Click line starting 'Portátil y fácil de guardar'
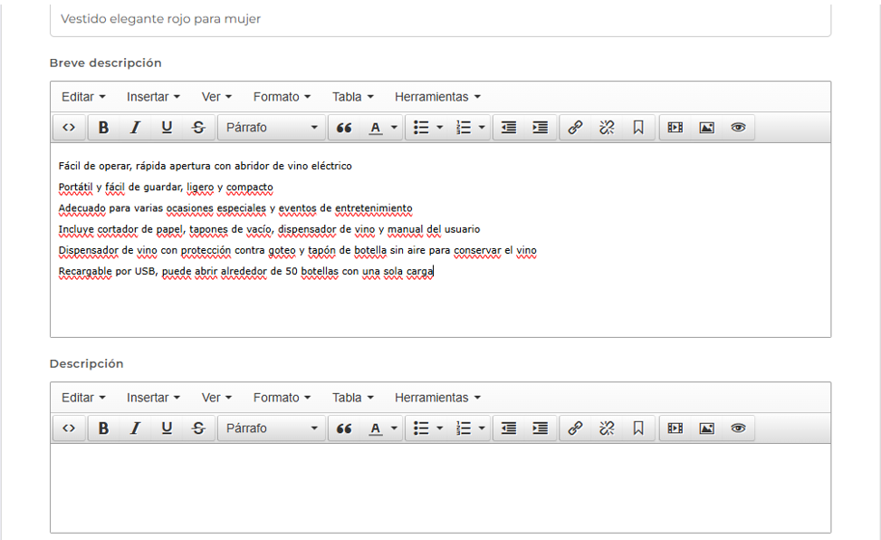 pos(166,188)
